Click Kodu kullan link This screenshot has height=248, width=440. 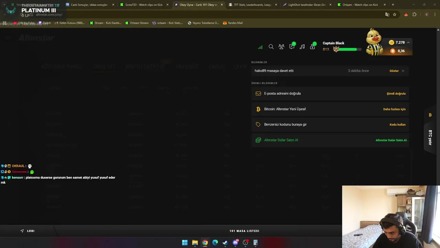pos(397,125)
